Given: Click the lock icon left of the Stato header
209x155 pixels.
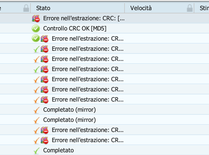Looking at the screenshot, I should 26,8.
